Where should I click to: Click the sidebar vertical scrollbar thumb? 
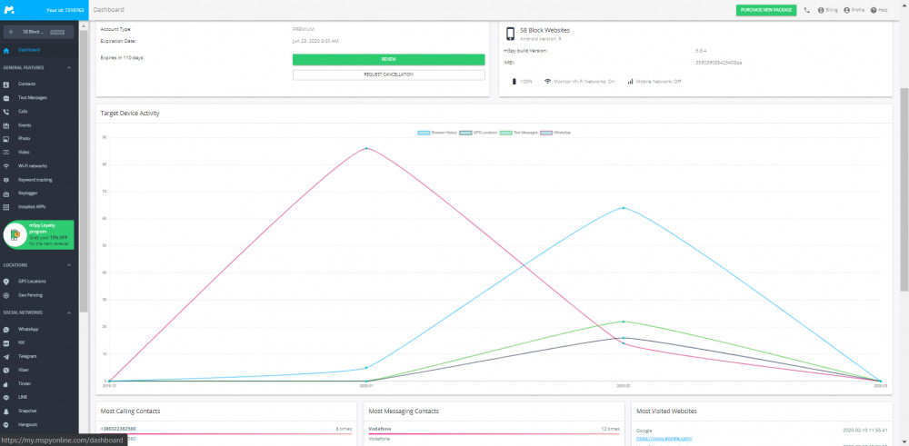84,171
